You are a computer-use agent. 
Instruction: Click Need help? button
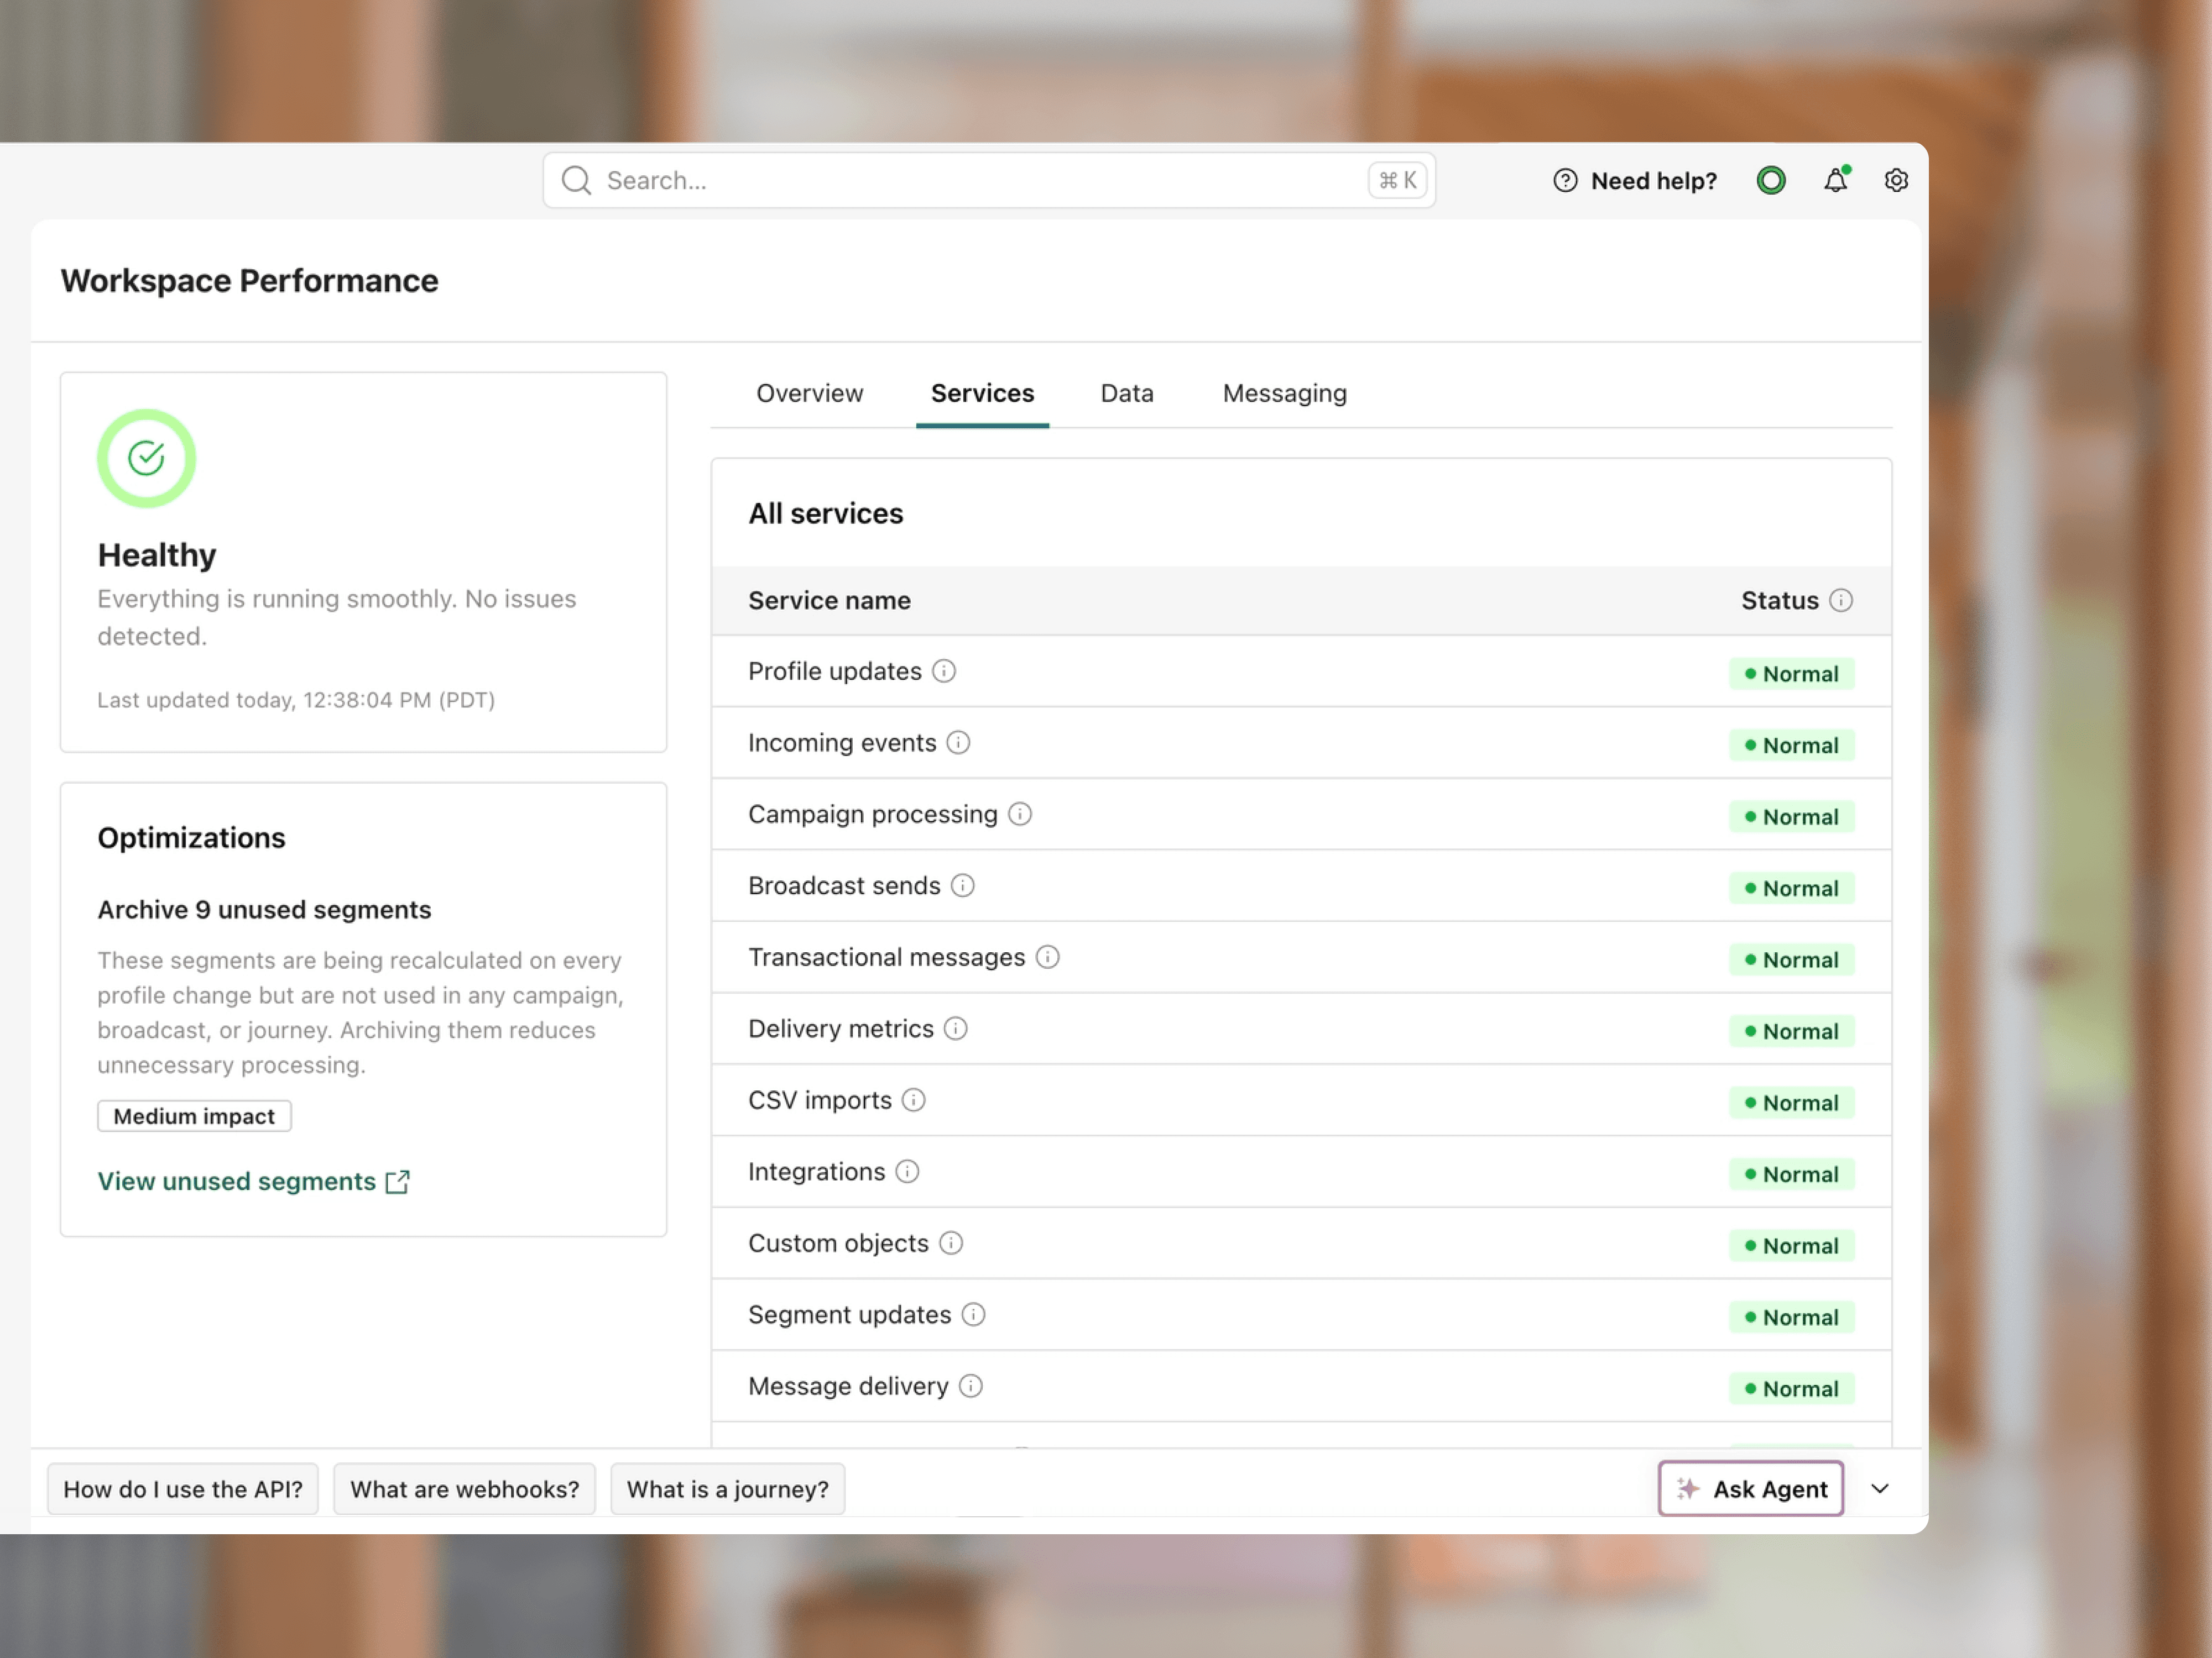[1634, 181]
